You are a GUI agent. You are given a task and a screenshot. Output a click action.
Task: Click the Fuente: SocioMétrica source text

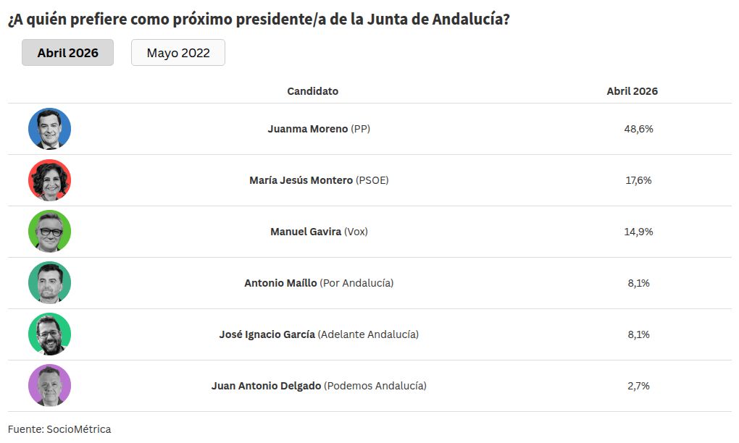(x=59, y=429)
